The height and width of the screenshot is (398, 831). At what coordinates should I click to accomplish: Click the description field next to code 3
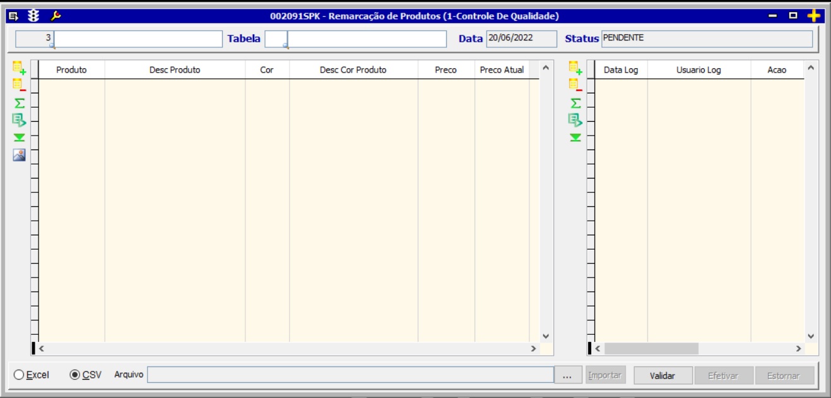coord(139,39)
